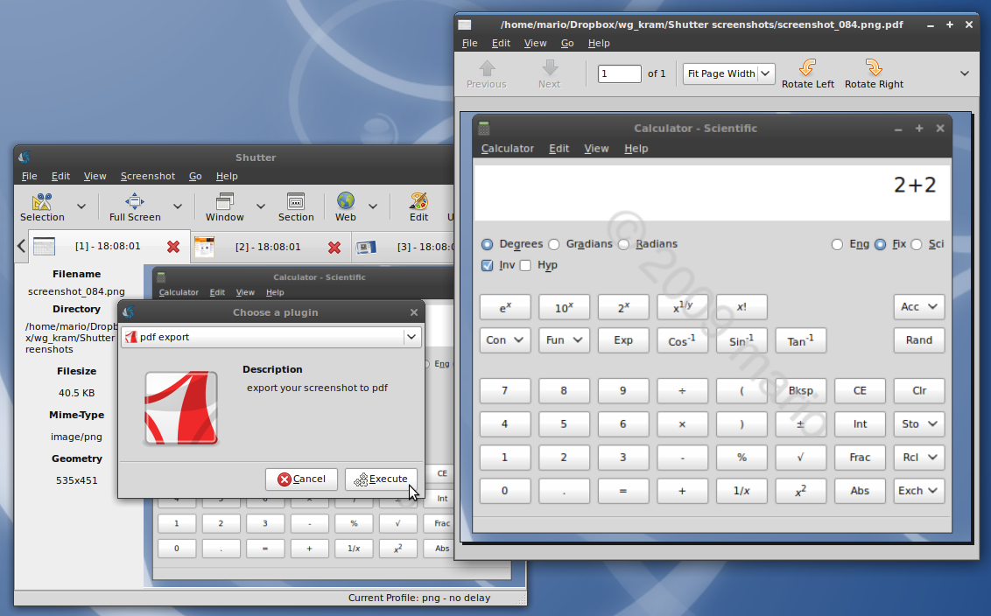Expand the PDF viewer toolbar overflow chevron
The height and width of the screenshot is (616, 991).
(965, 73)
